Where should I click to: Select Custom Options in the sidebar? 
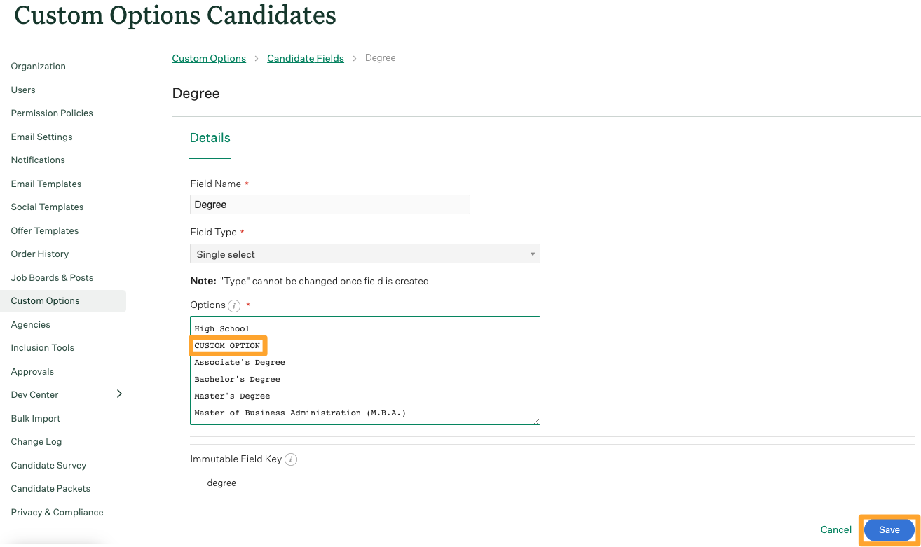tap(46, 301)
